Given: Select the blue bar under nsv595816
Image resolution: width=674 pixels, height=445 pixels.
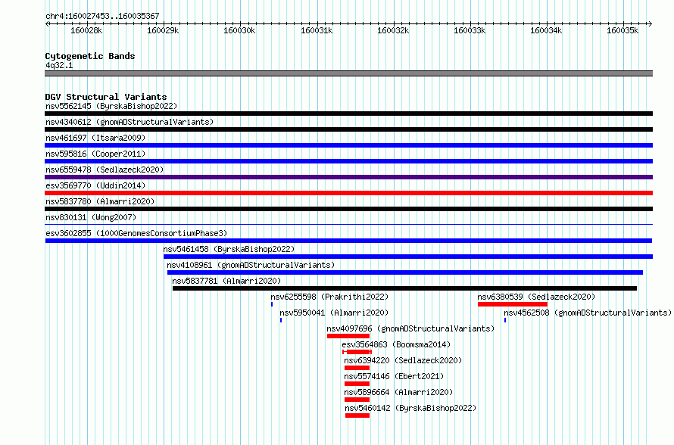Looking at the screenshot, I should point(348,161).
